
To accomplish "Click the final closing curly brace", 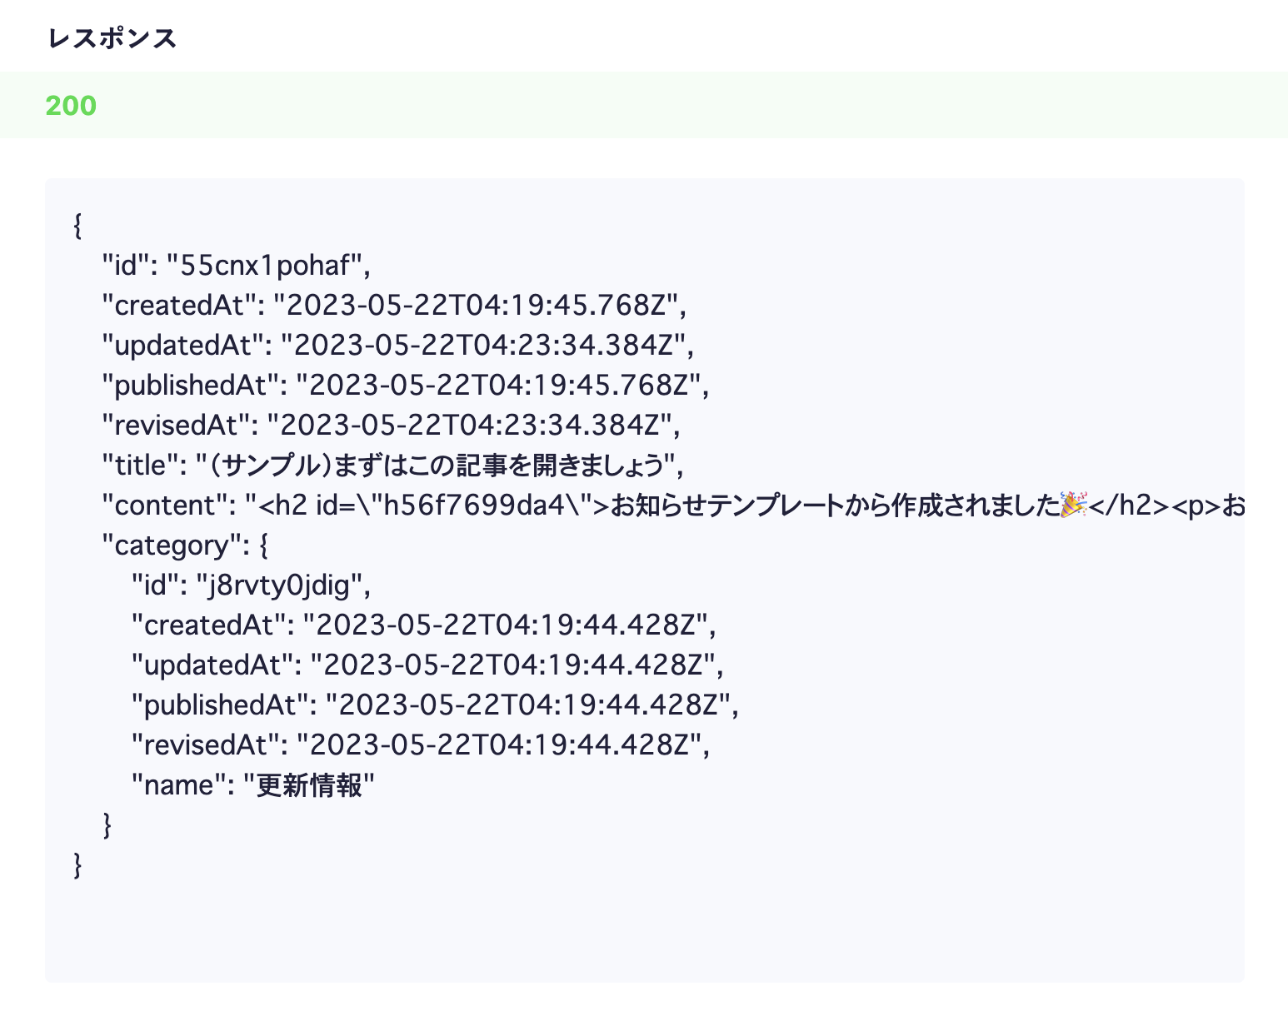I will (x=77, y=865).
